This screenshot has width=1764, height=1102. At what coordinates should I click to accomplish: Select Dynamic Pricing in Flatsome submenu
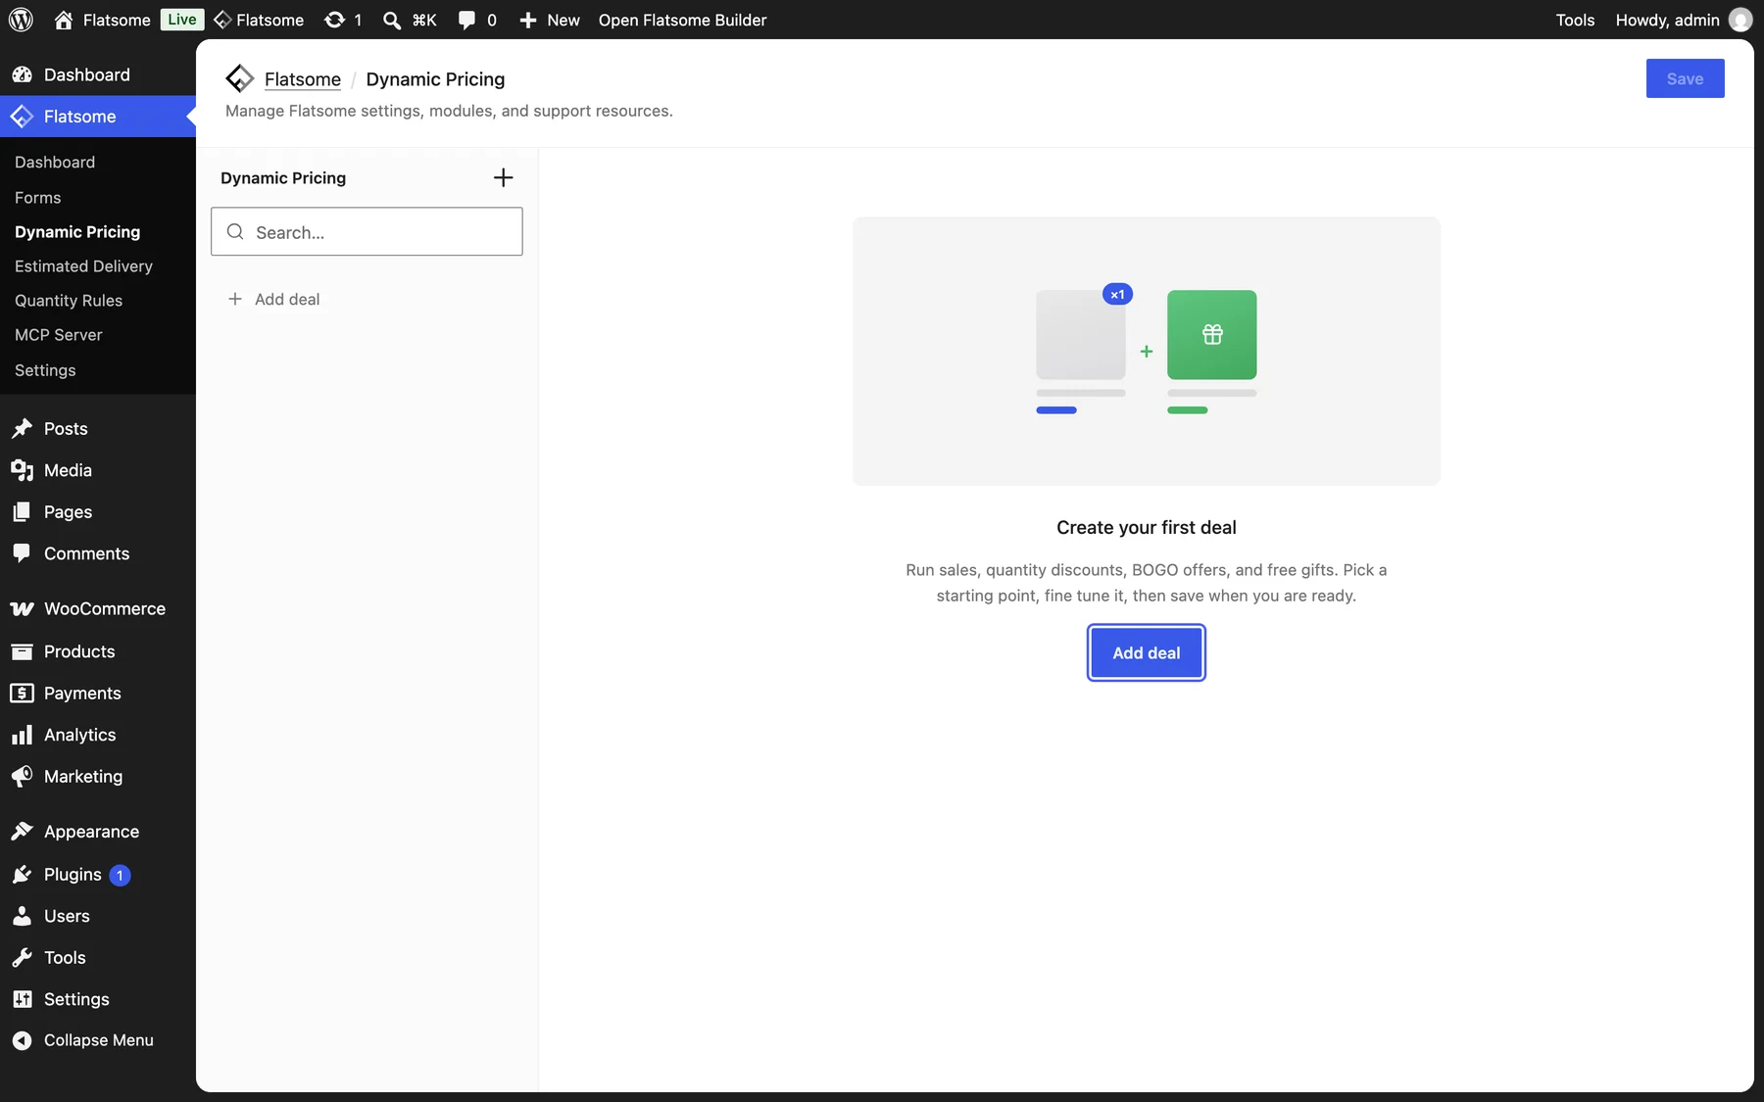point(77,231)
